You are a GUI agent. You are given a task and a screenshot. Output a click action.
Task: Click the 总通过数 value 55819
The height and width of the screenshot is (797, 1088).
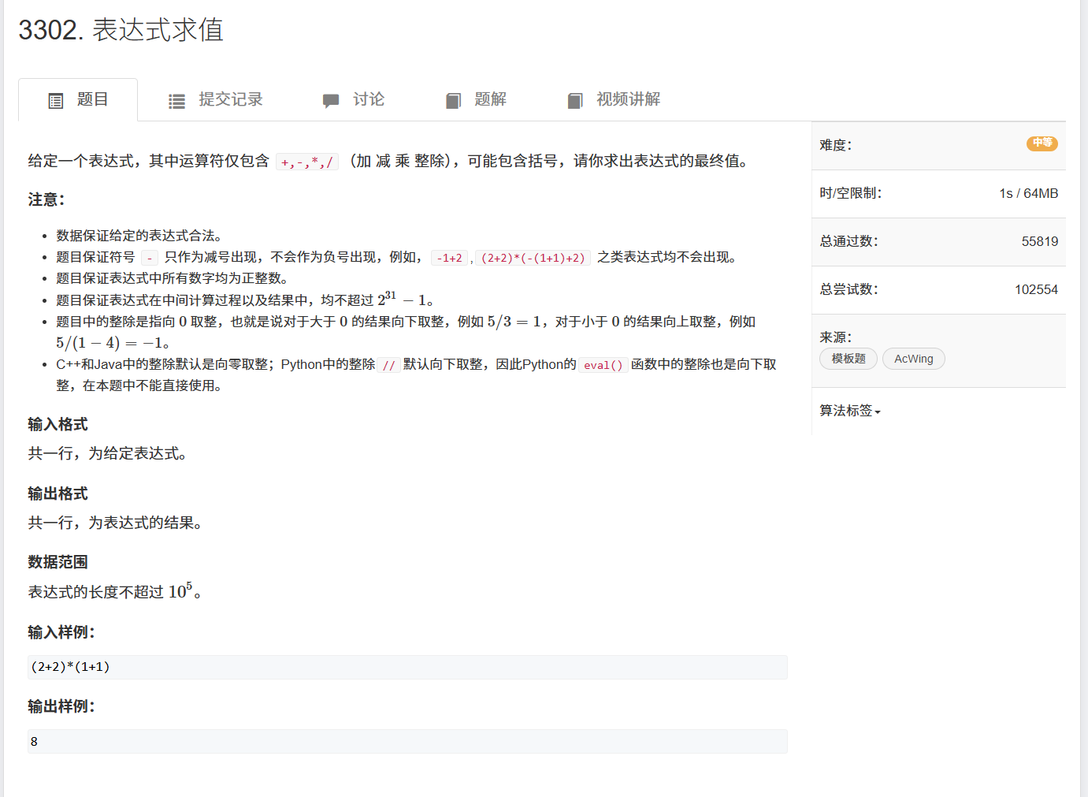pyautogui.click(x=1040, y=241)
